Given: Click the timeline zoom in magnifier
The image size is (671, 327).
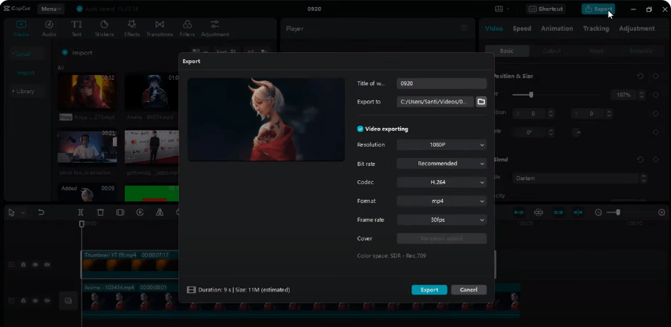Looking at the screenshot, I should click(662, 212).
